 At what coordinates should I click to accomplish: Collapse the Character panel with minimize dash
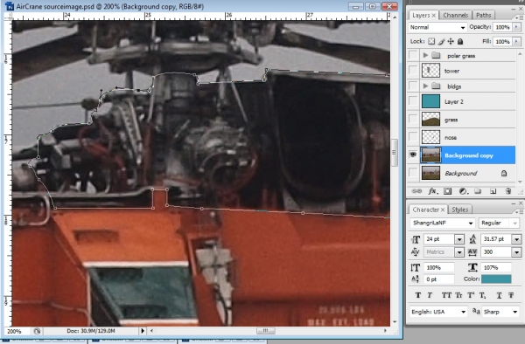[x=514, y=203]
